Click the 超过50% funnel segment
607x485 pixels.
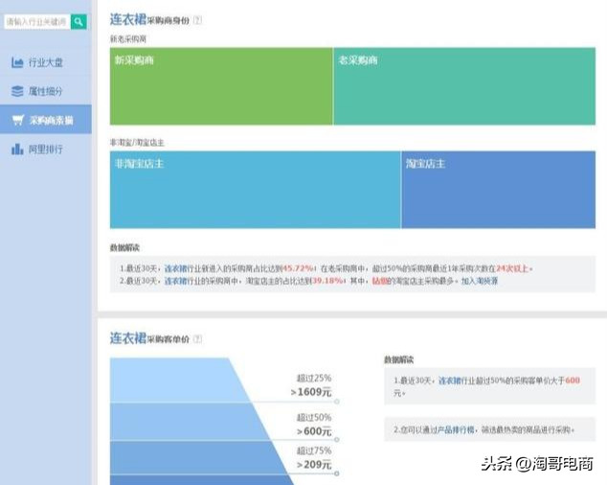tap(190, 422)
